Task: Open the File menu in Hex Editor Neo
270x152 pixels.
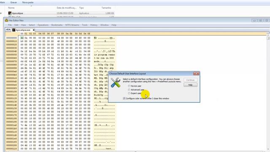Action: pyautogui.click(x=10, y=25)
